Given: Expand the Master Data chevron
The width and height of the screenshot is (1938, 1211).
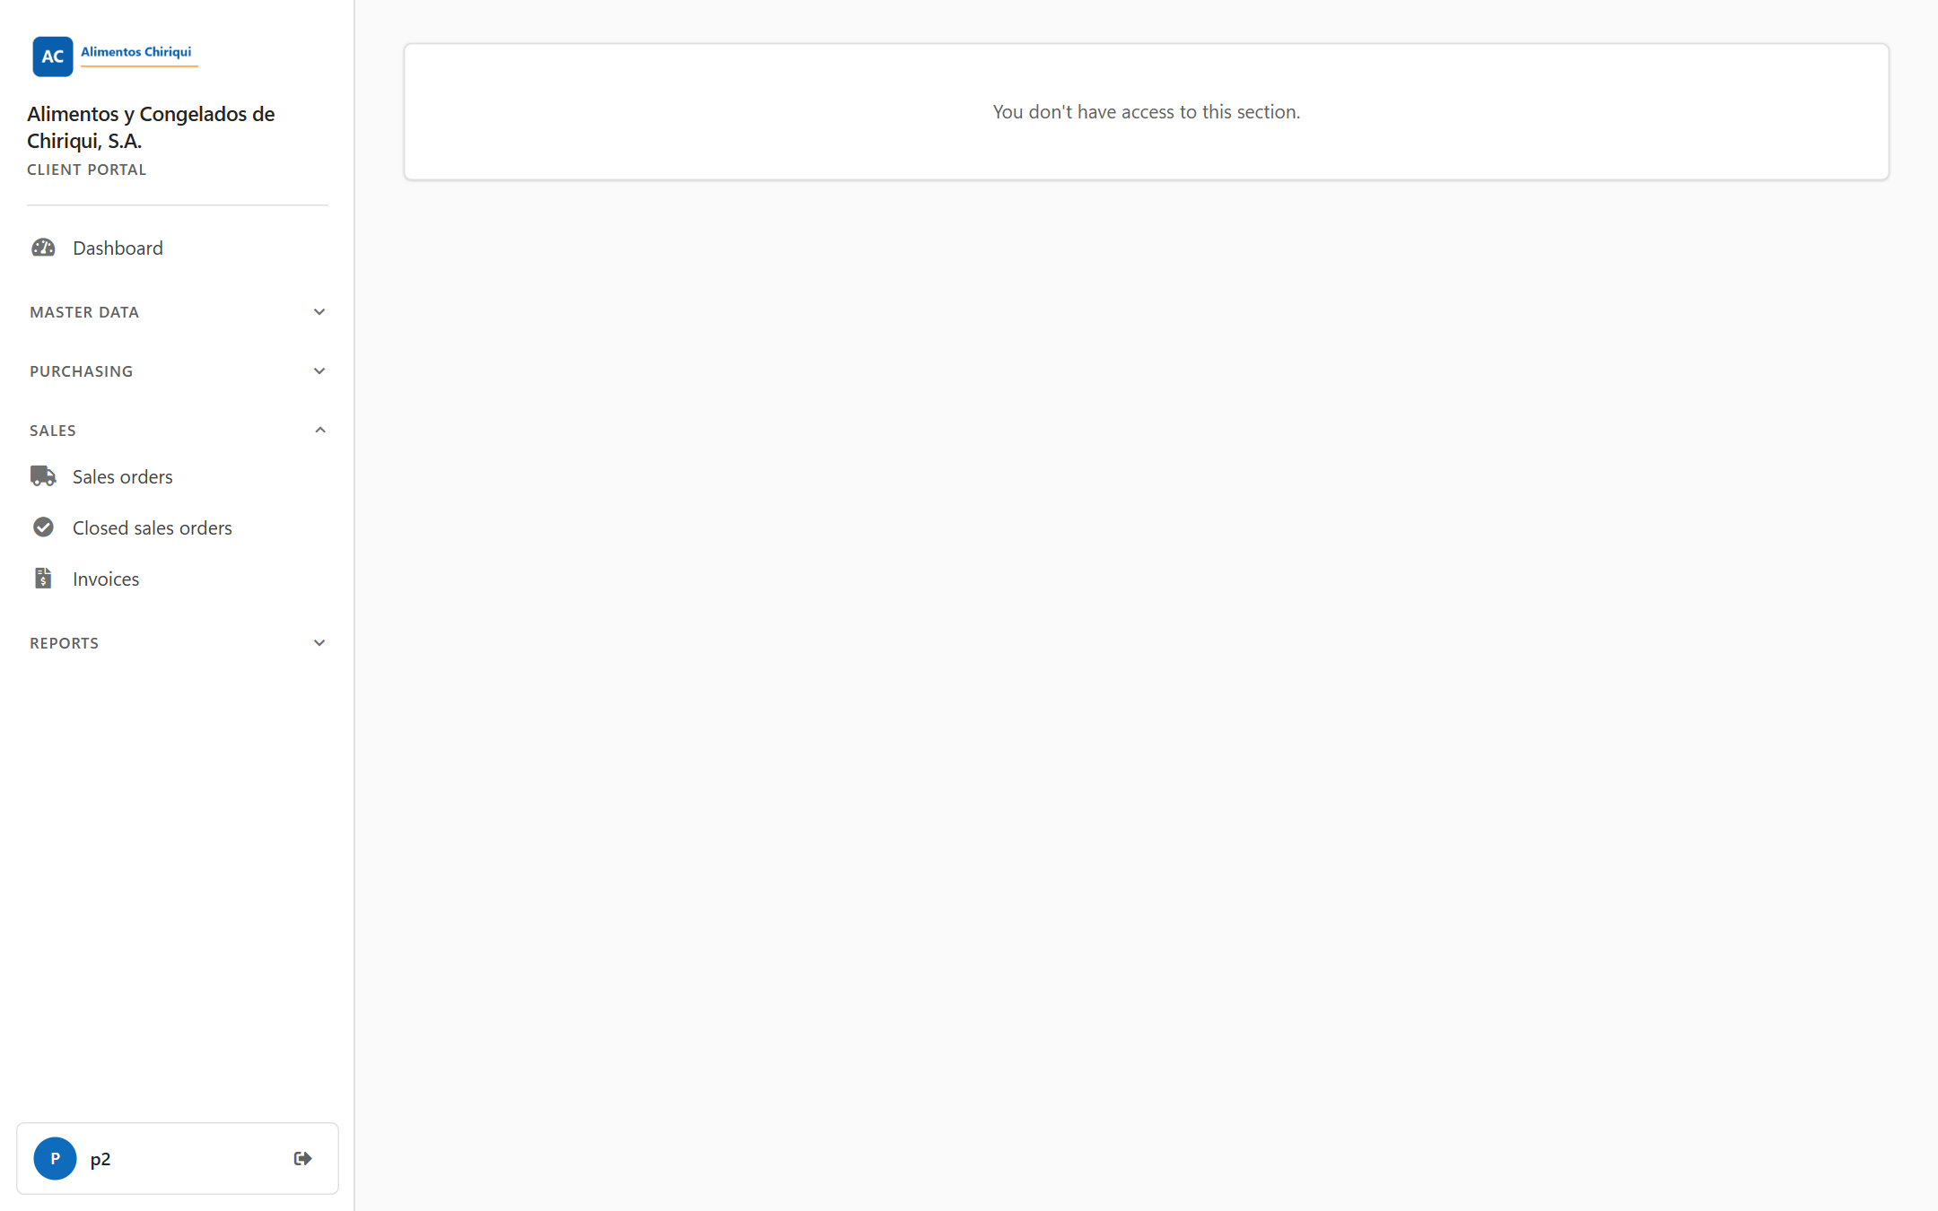Looking at the screenshot, I should pos(319,312).
